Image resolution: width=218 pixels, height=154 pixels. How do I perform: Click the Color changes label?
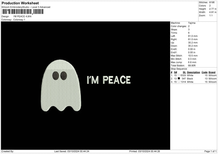point(179,26)
